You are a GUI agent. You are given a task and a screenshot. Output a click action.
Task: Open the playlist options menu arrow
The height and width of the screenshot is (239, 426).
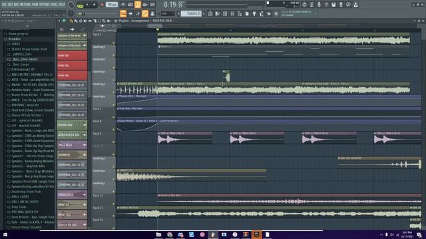pos(59,21)
